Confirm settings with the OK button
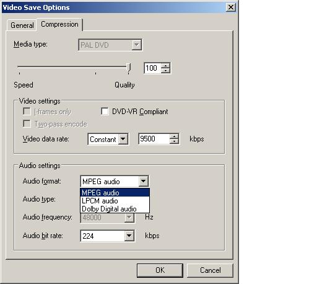The image size is (317, 284). coord(160,270)
